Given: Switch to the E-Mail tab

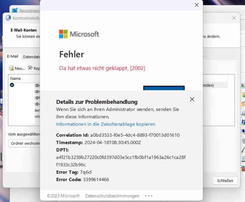Looking at the screenshot, I should pos(12,56).
